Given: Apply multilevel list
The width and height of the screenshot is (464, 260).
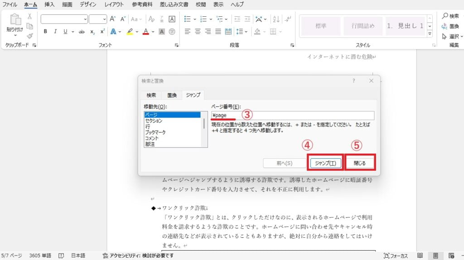Looking at the screenshot, I should pyautogui.click(x=220, y=19).
